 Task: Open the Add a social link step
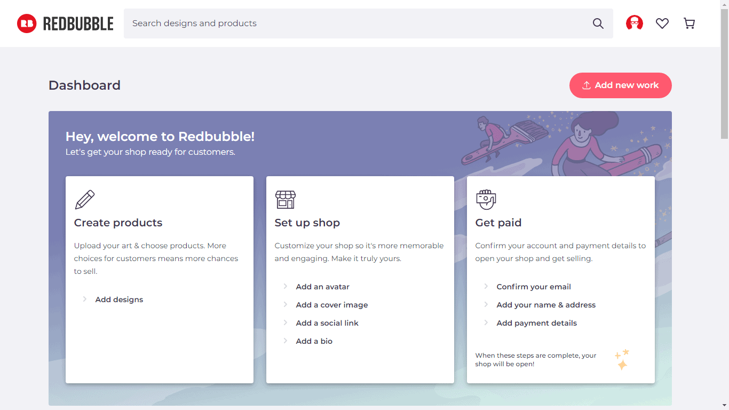pyautogui.click(x=327, y=323)
